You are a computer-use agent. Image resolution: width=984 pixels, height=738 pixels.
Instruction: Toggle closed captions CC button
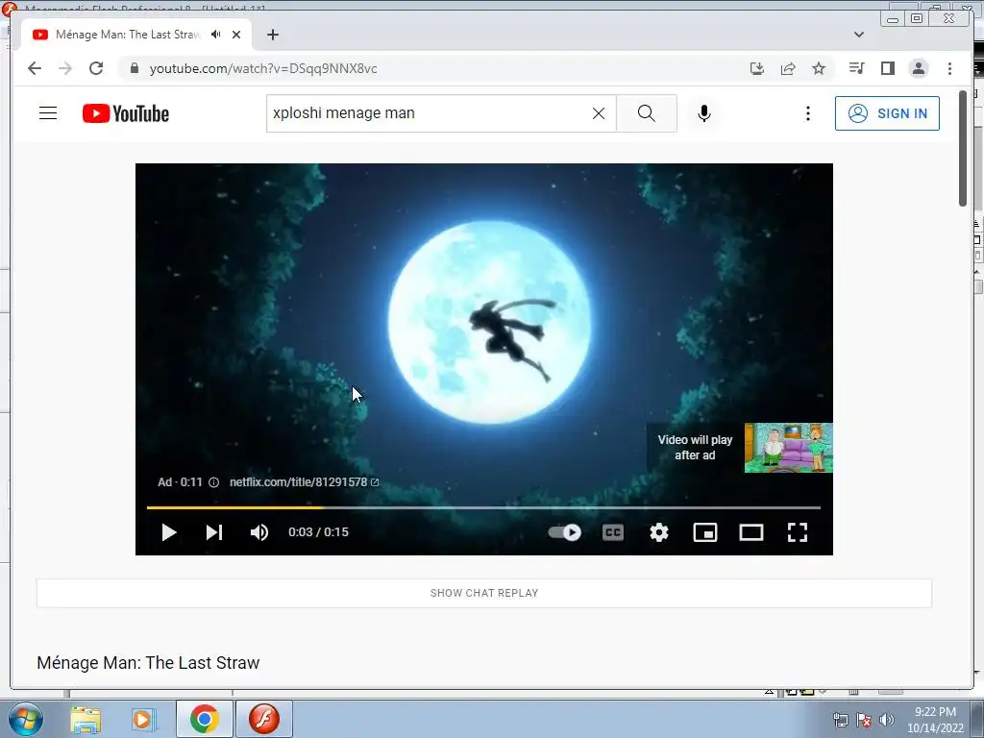[x=612, y=532]
